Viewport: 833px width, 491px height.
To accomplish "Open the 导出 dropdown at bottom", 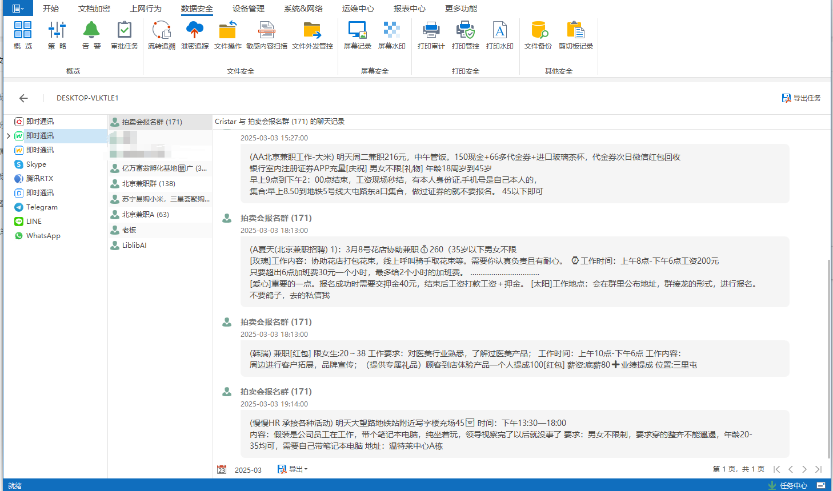I will [293, 469].
